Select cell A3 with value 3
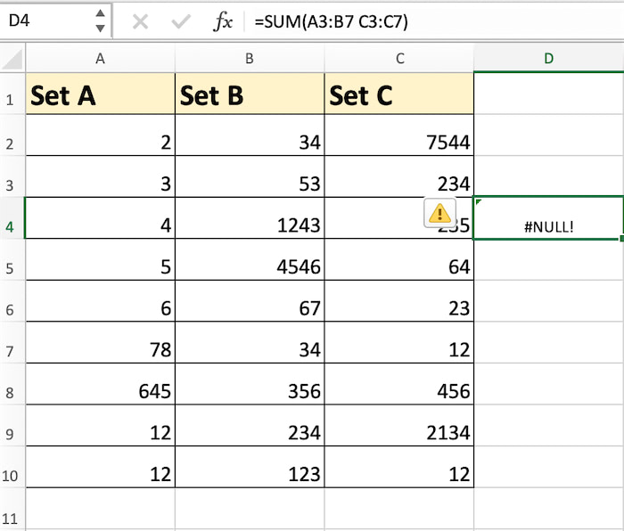The height and width of the screenshot is (531, 624). pyautogui.click(x=101, y=176)
